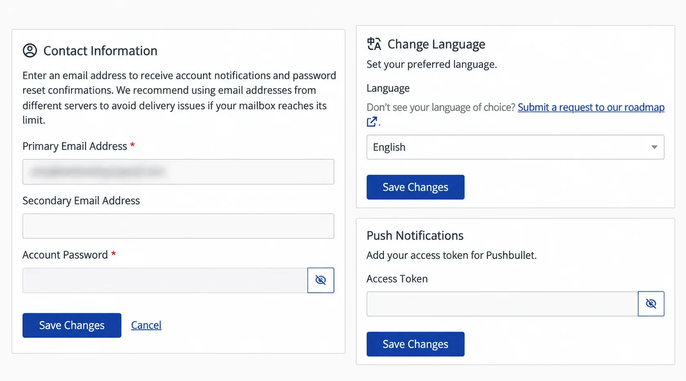Click the Cancel link

(x=146, y=325)
